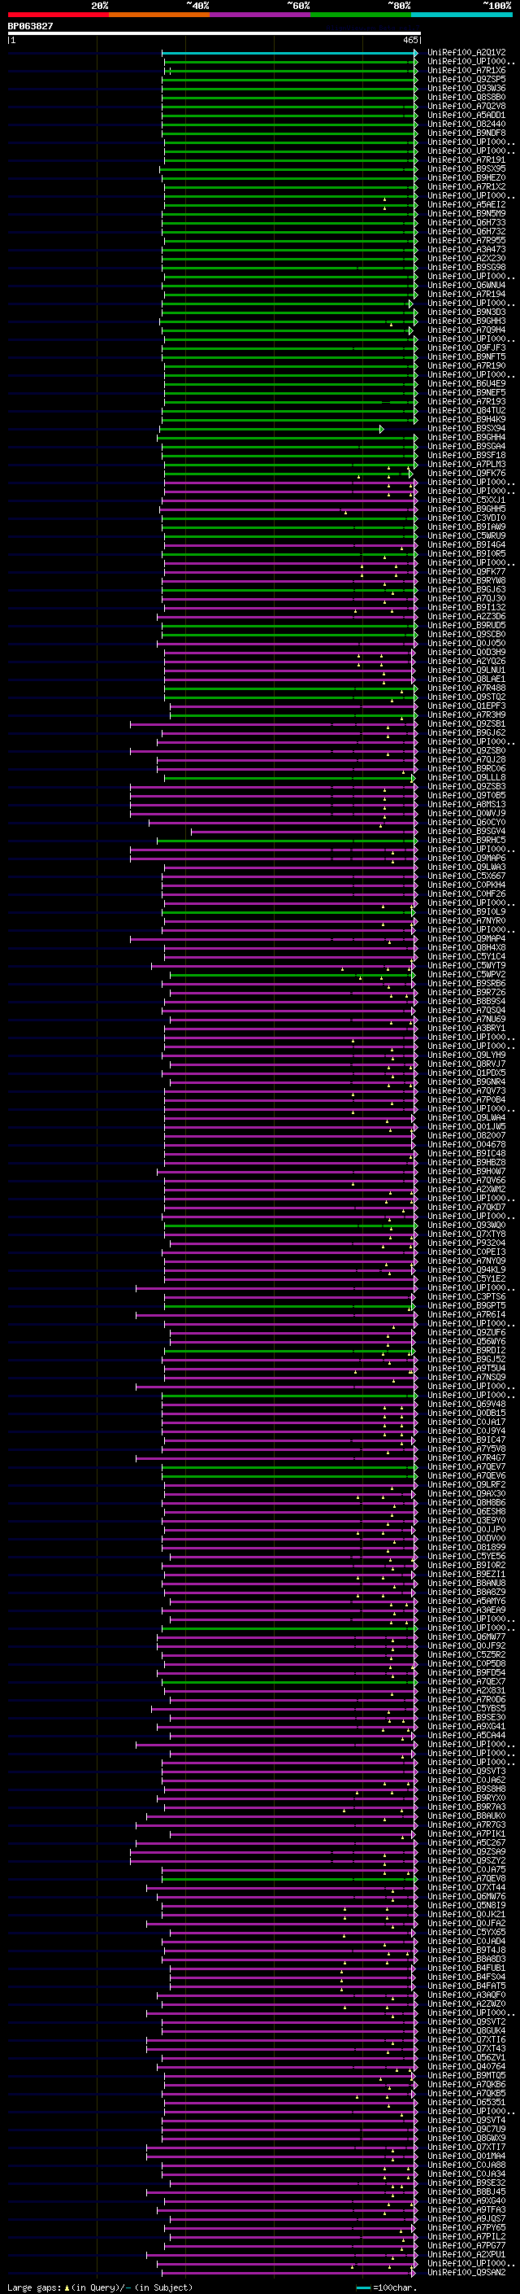The width and height of the screenshot is (520, 2294).
Task: Click hit label UniRef100_Q01MA4
Action: coord(466,2156)
